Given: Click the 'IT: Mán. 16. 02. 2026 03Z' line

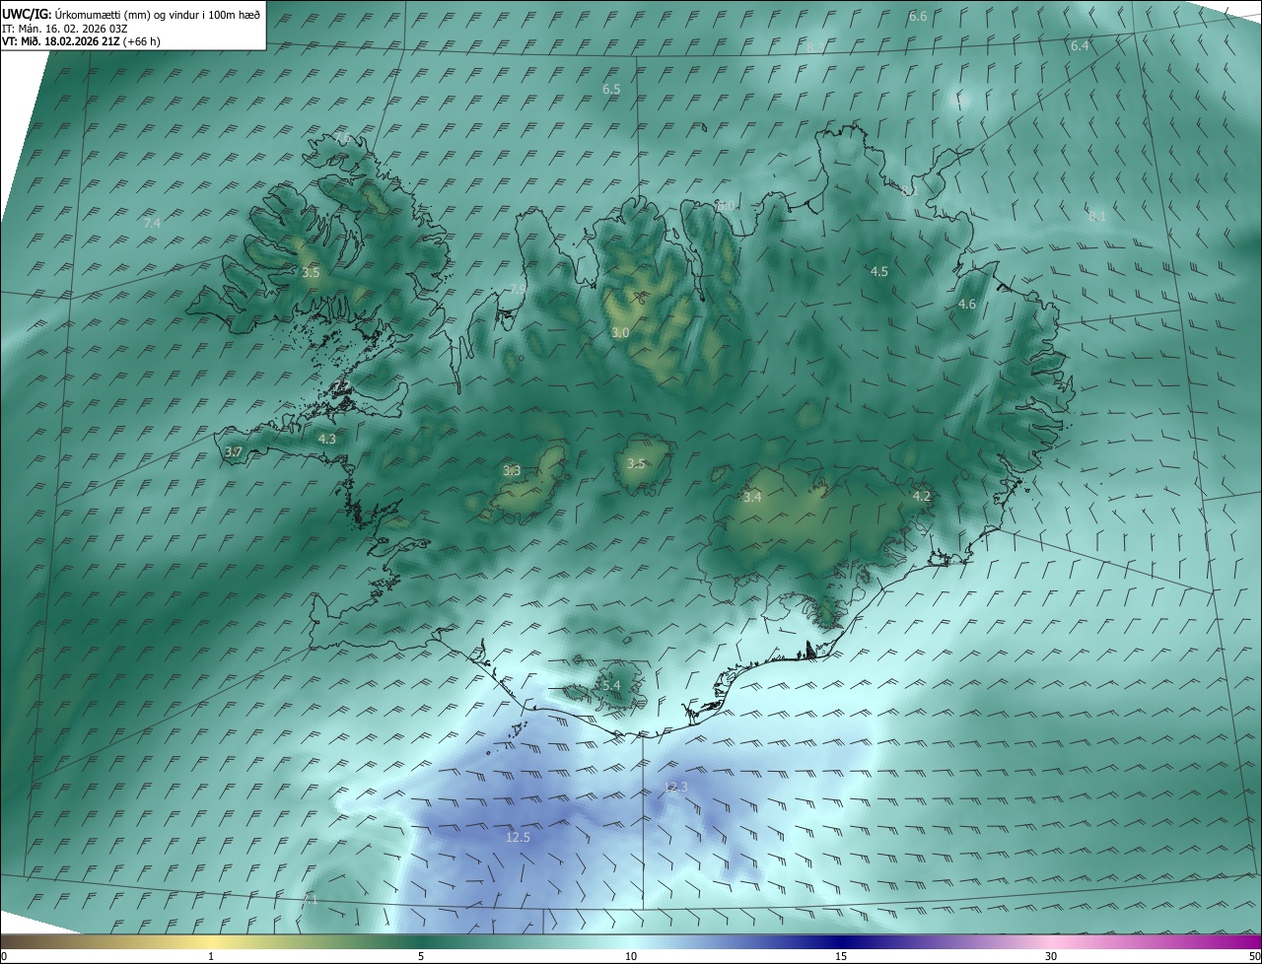Looking at the screenshot, I should click(x=64, y=28).
